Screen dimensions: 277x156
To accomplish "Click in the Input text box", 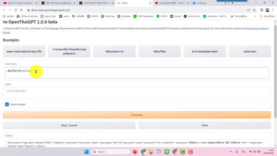I will coord(137,93).
